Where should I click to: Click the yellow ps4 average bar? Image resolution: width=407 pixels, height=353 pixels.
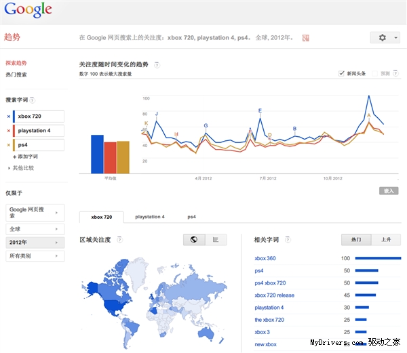pos(123,157)
